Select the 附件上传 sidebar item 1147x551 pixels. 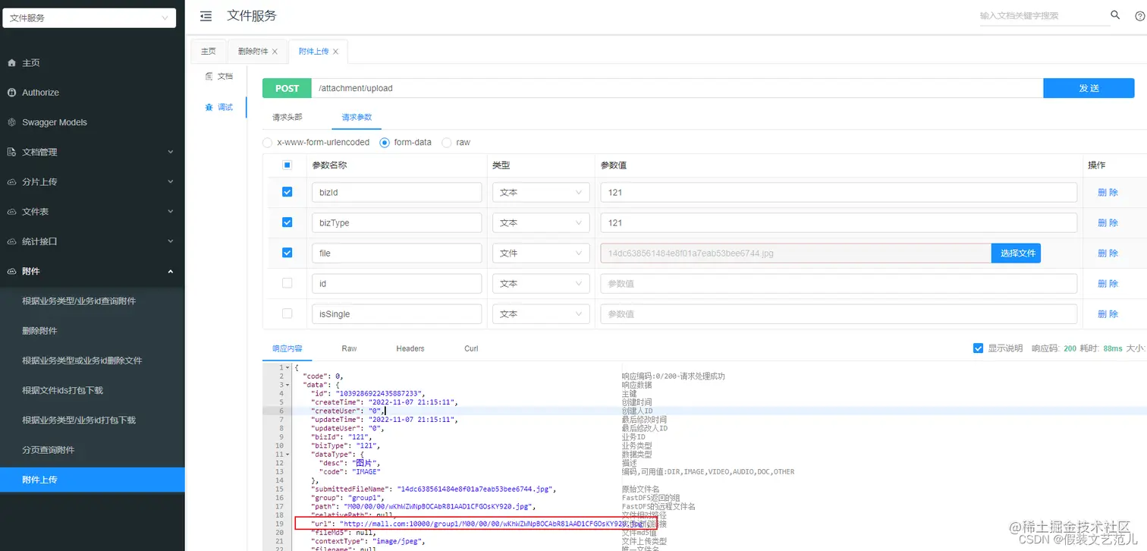pos(92,480)
